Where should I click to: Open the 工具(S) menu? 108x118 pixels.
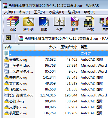point(39,12)
